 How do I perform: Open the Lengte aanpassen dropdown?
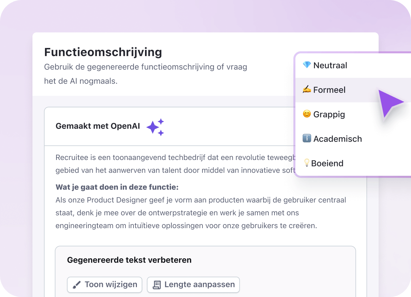(x=193, y=285)
